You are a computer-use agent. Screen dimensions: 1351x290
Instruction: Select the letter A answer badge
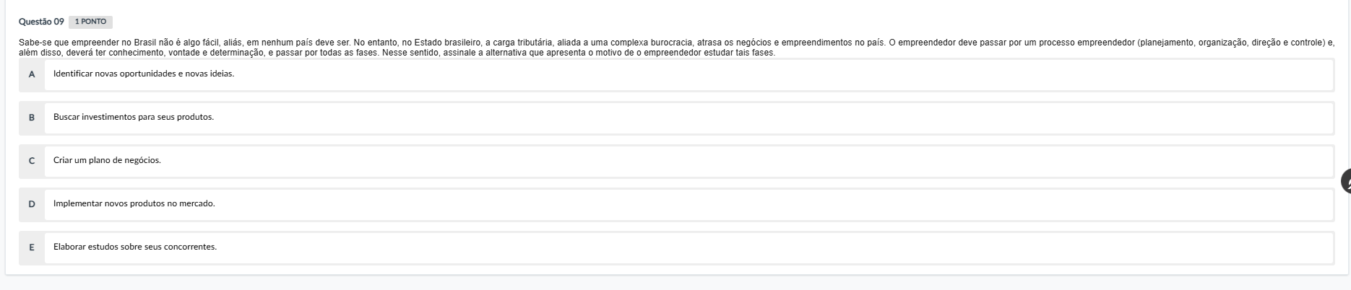[32, 74]
